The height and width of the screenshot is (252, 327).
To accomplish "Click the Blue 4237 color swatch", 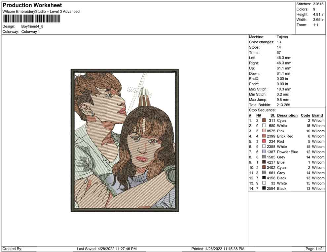I will point(264,162).
